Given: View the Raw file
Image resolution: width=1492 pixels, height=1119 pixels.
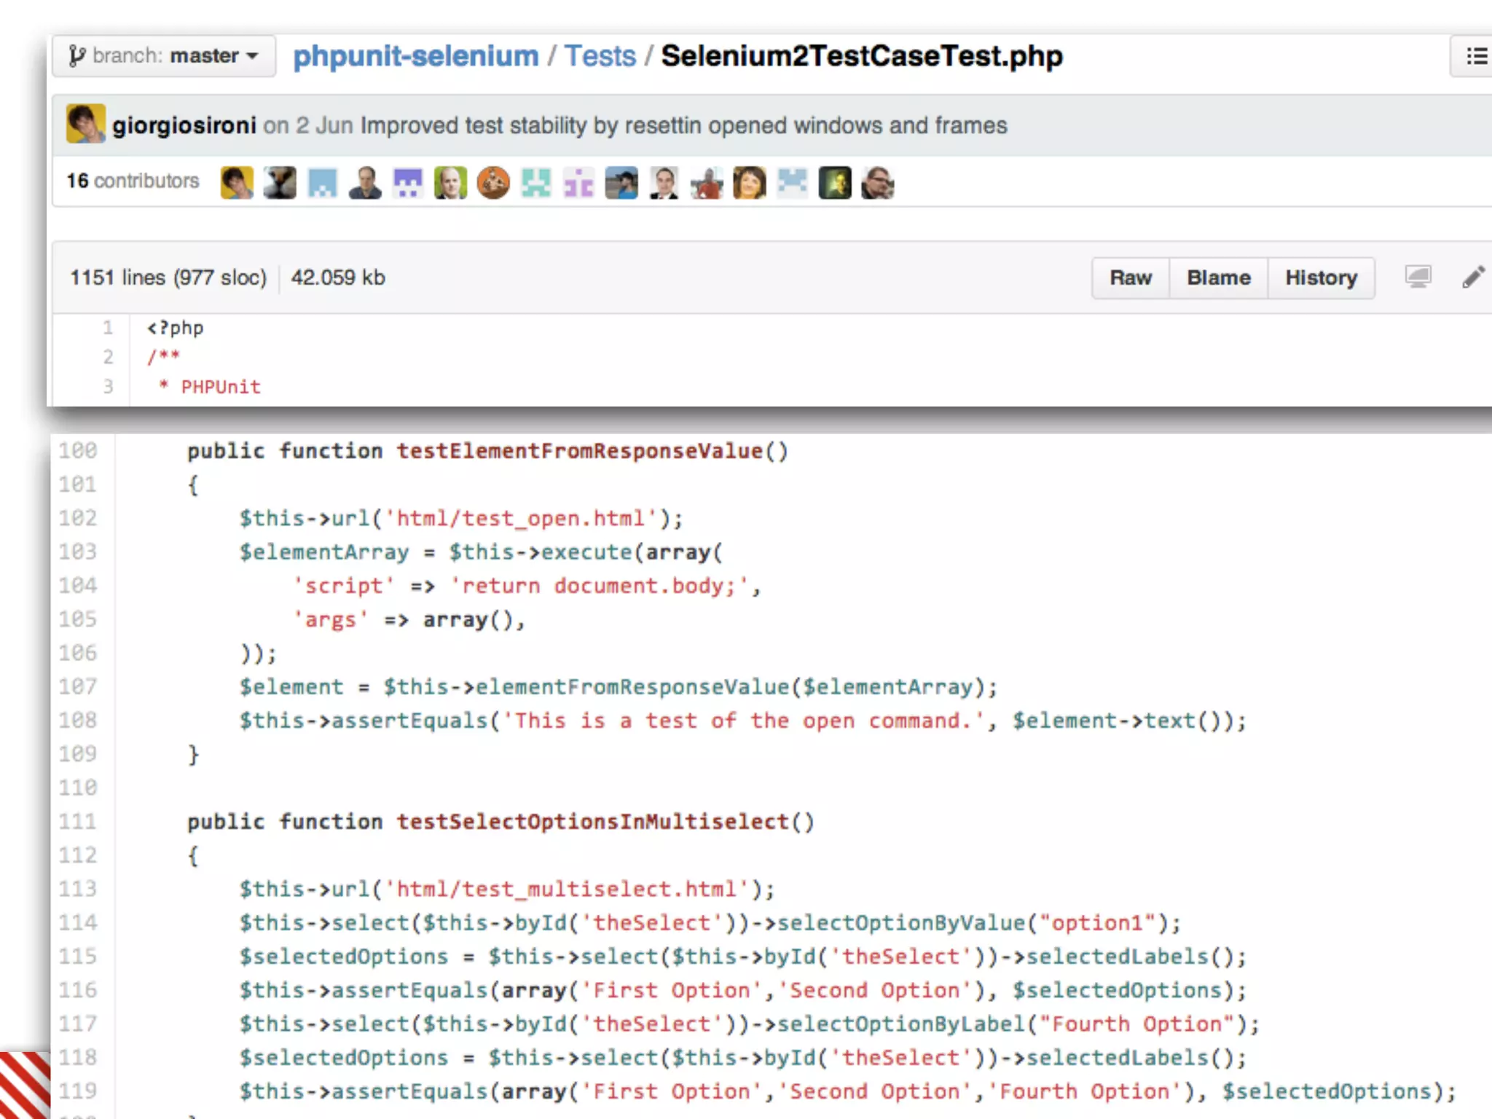Looking at the screenshot, I should click(x=1130, y=278).
